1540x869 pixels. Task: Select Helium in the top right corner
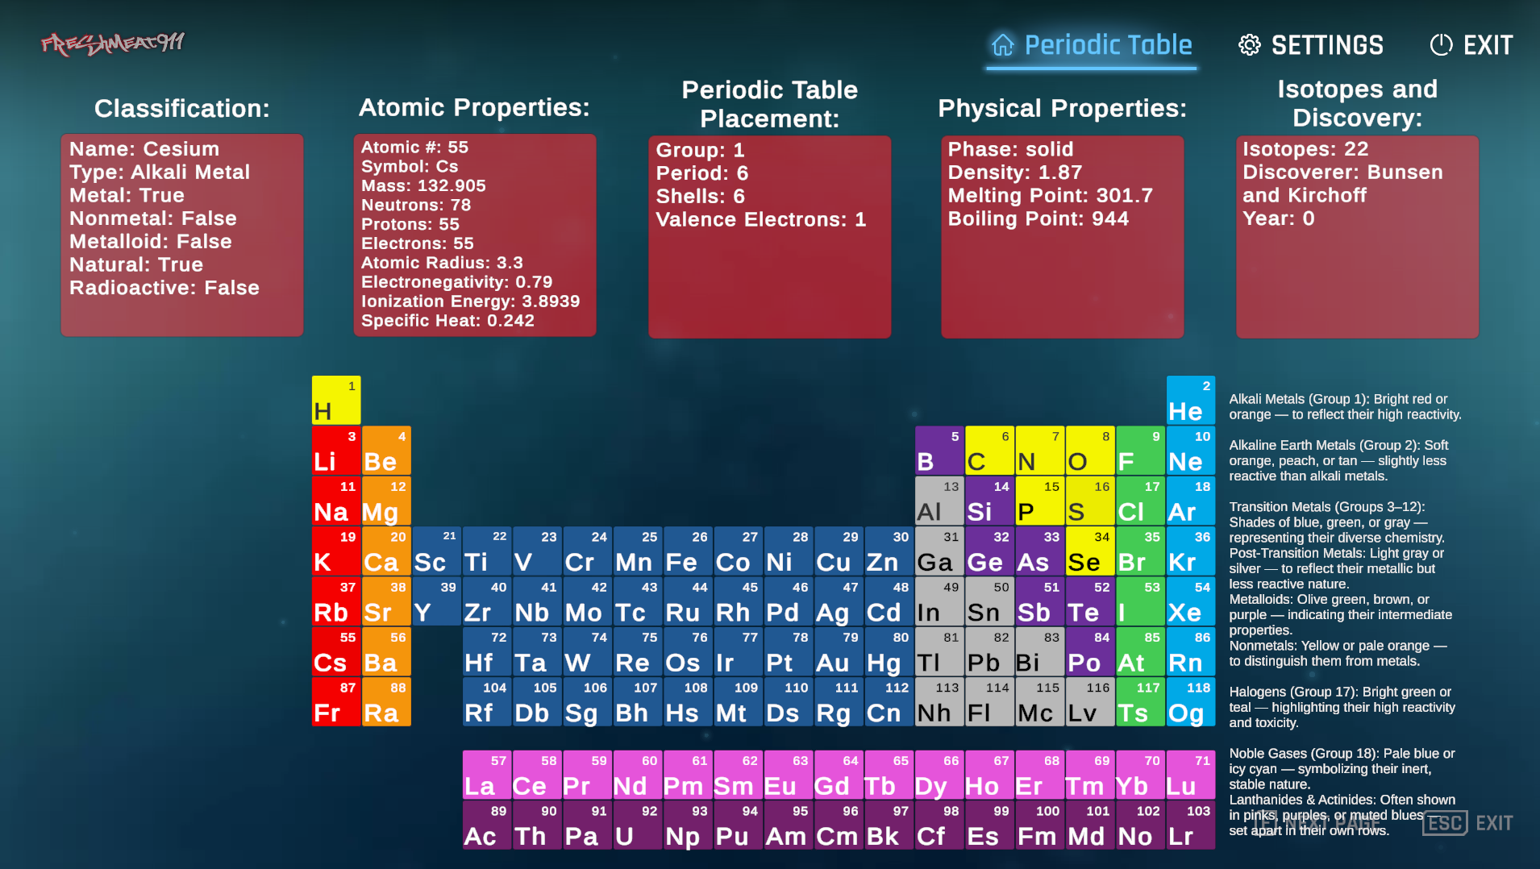coord(1190,399)
